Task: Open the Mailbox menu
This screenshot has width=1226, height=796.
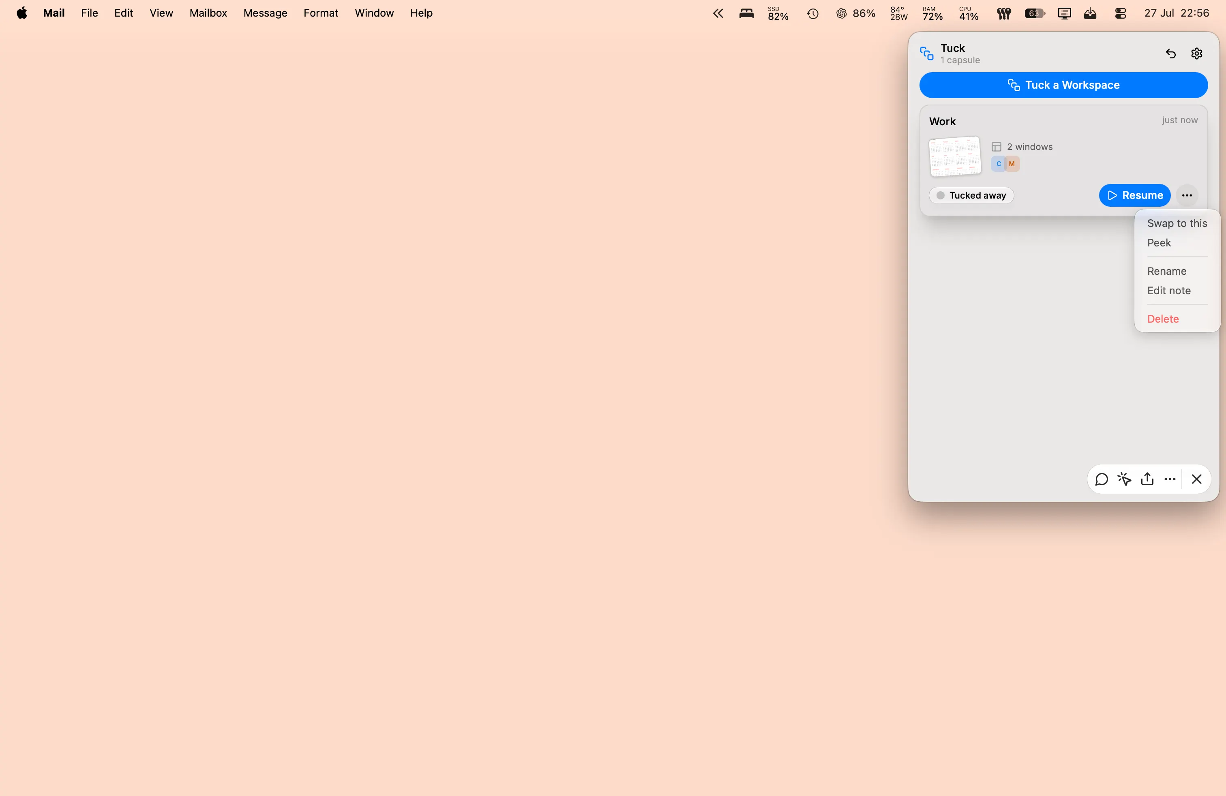Action: pyautogui.click(x=208, y=13)
